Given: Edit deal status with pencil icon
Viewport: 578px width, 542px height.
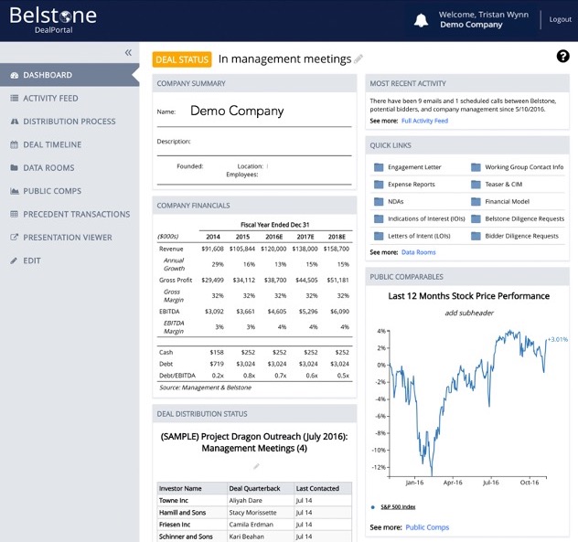Looking at the screenshot, I should click(x=359, y=59).
